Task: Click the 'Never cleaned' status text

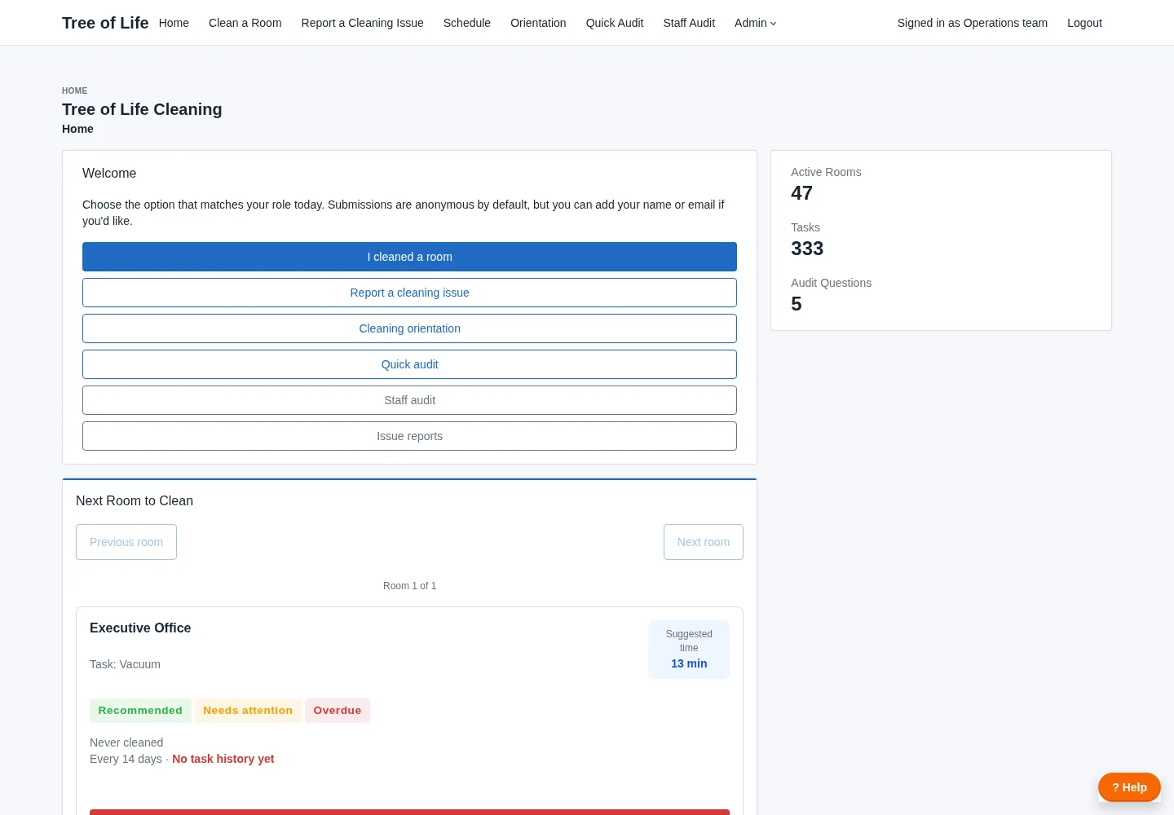Action: point(126,742)
